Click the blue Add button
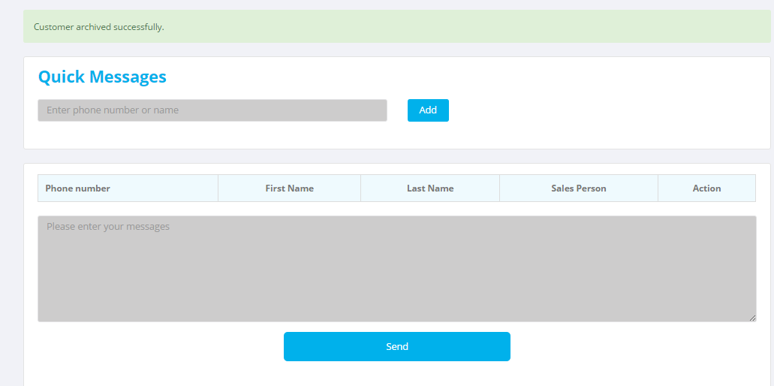 tap(428, 110)
